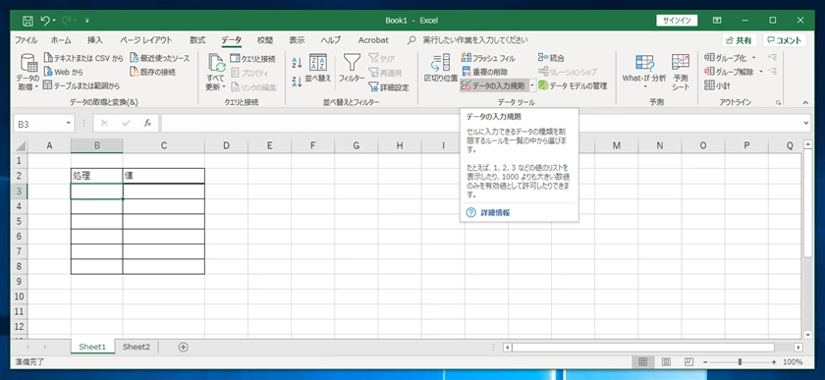Click cell containing 処理
Viewport: 825px width, 380px height.
pyautogui.click(x=97, y=176)
